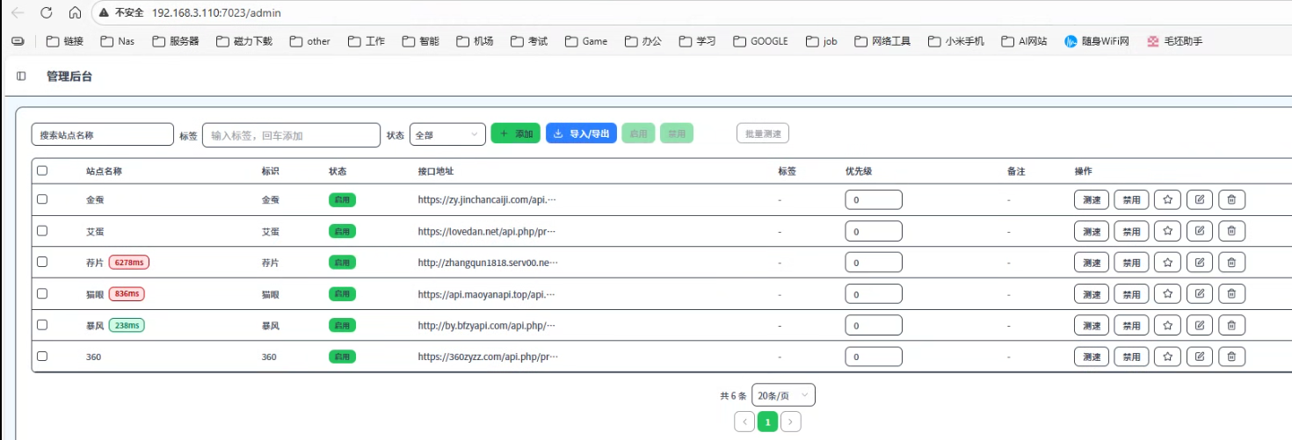The height and width of the screenshot is (440, 1292).
Task: Click the green 添加 button
Action: [516, 133]
